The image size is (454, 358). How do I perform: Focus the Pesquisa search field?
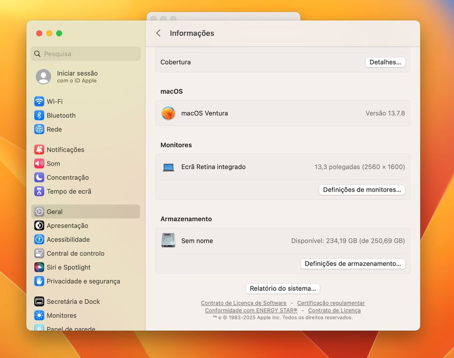point(85,54)
